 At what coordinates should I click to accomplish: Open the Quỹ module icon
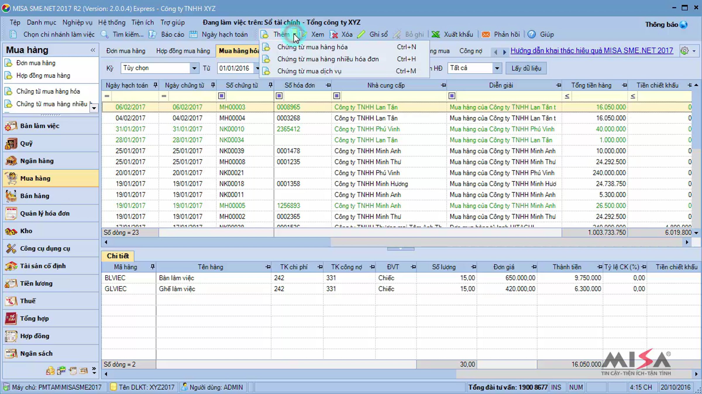pyautogui.click(x=11, y=144)
